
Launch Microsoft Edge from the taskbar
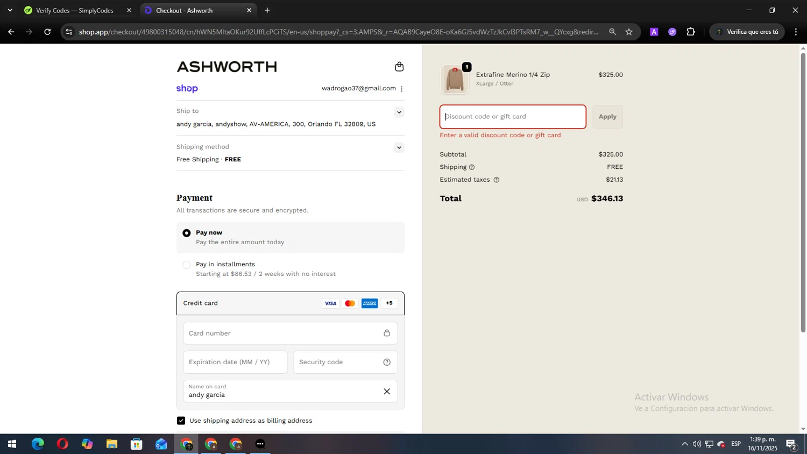tap(38, 444)
